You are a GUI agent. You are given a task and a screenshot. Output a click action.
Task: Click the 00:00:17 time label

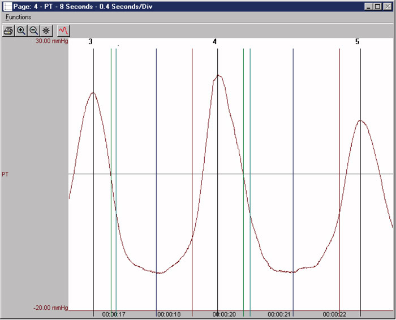[114, 314]
